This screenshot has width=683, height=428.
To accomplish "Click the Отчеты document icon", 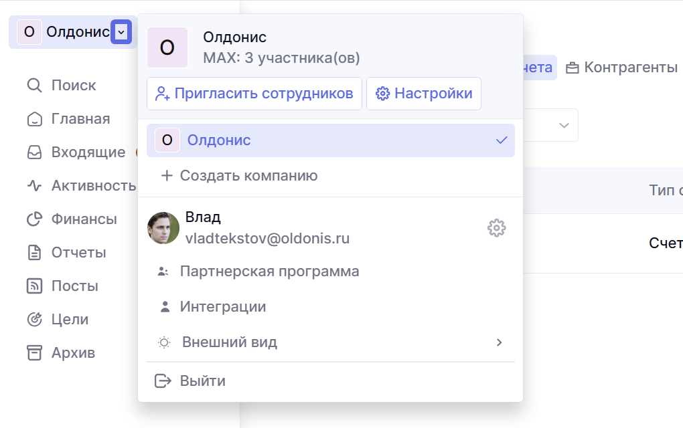I will click(x=34, y=253).
